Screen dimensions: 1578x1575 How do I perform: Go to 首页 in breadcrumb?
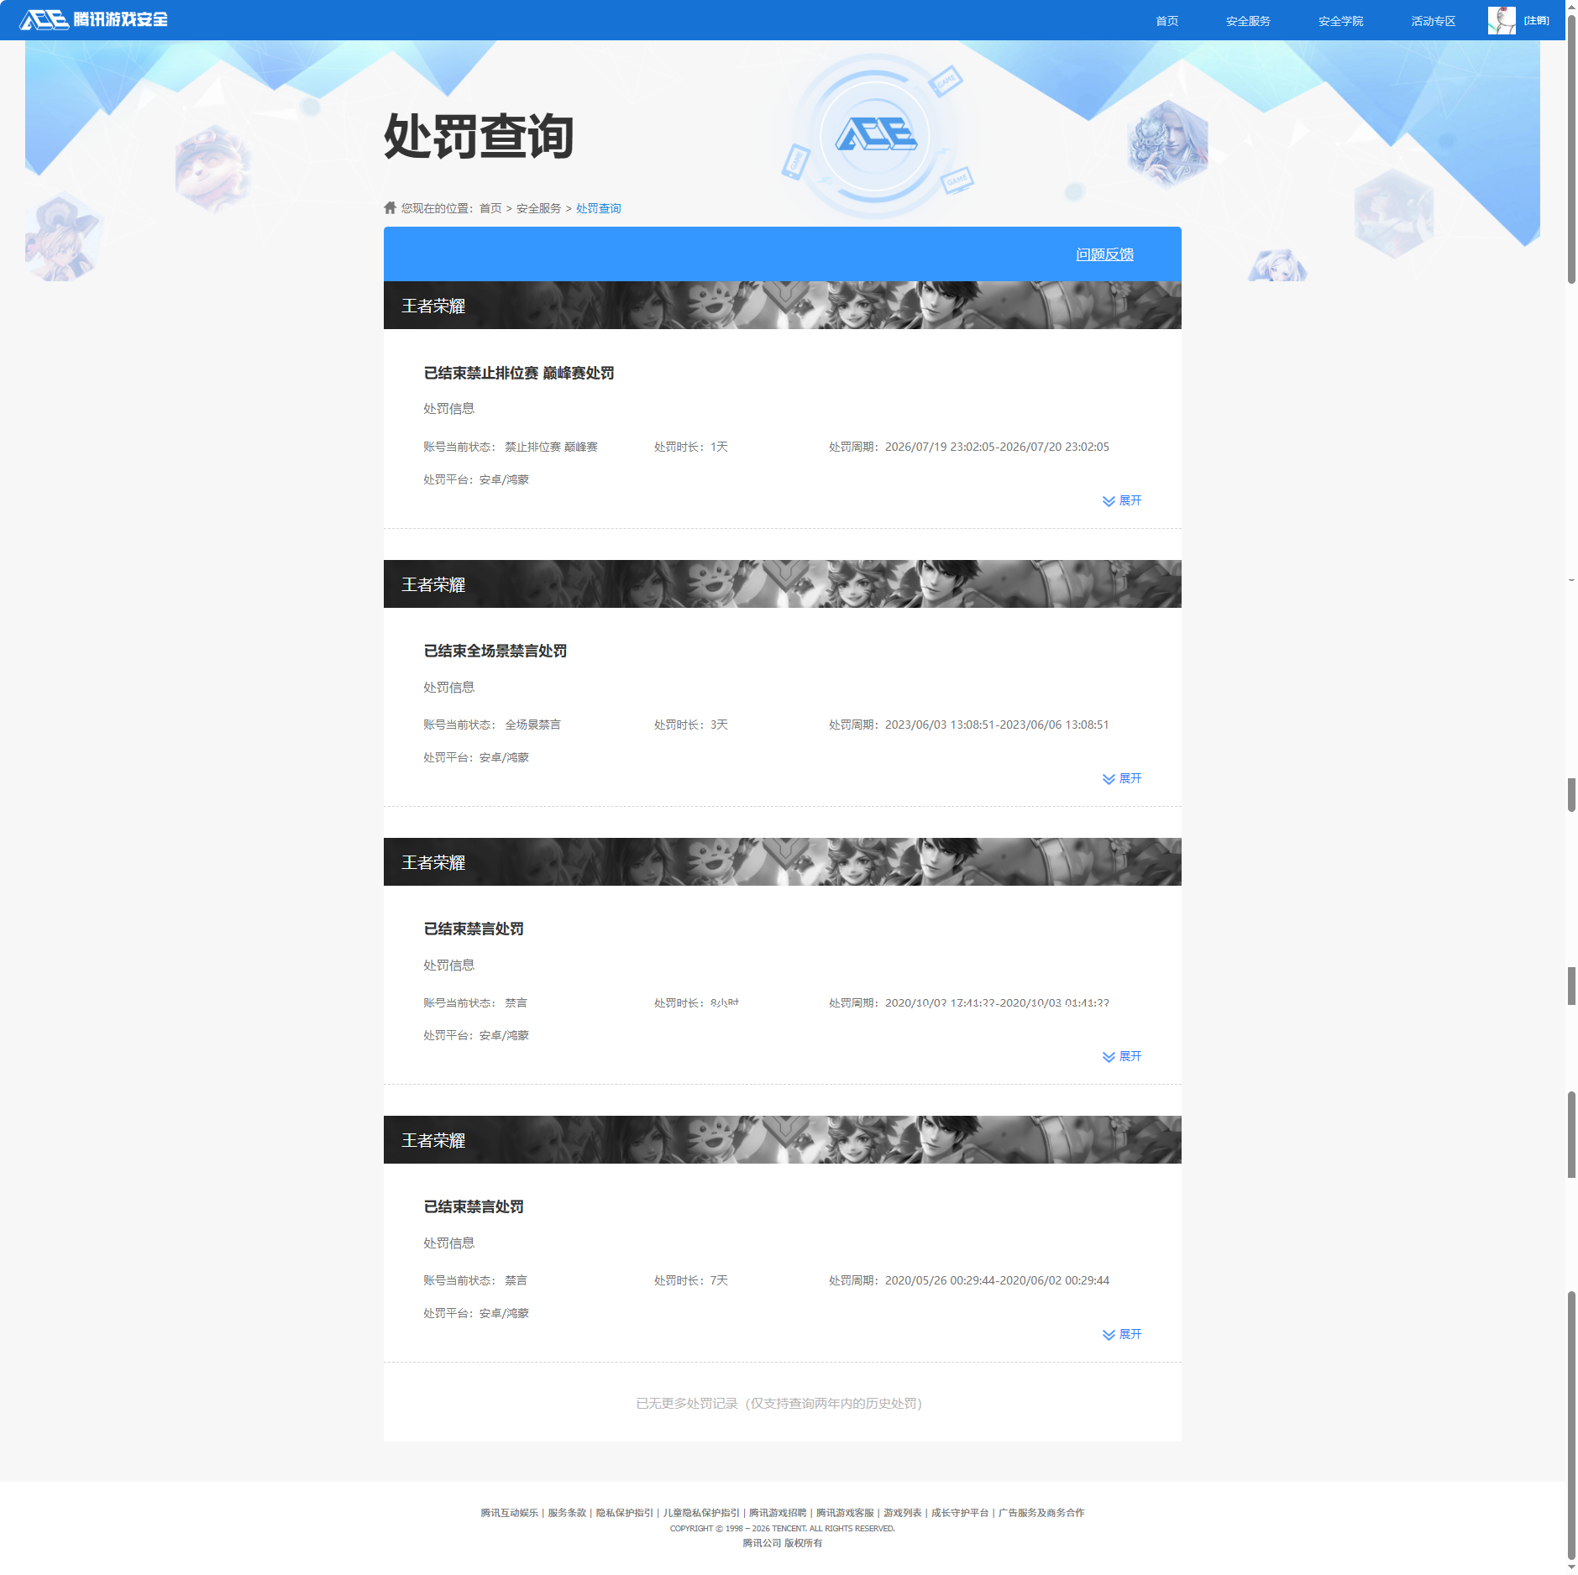(x=490, y=208)
